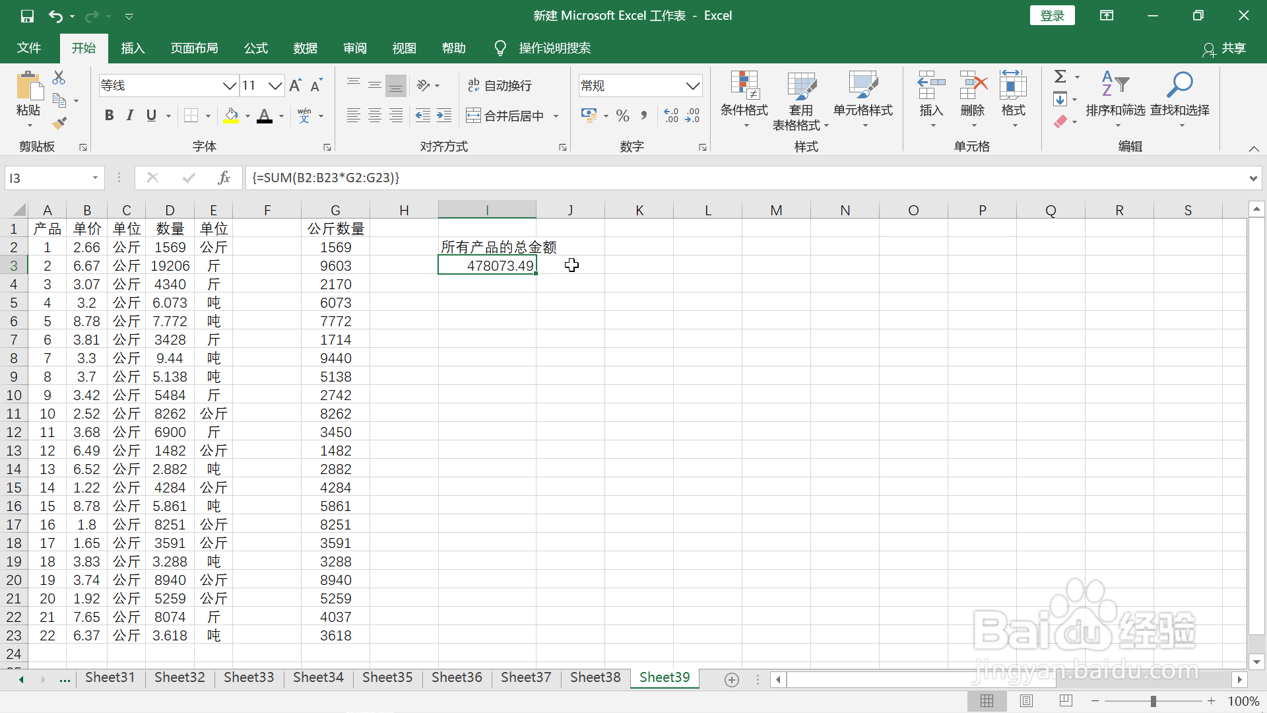Apply underline formatting
The image size is (1267, 713).
tap(150, 115)
